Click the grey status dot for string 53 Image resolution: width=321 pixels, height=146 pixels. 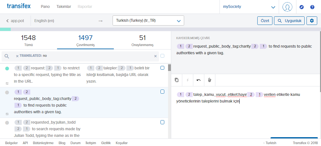[x=7, y=92]
